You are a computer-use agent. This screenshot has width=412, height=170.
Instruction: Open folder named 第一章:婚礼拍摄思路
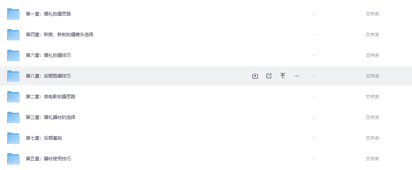click(48, 14)
